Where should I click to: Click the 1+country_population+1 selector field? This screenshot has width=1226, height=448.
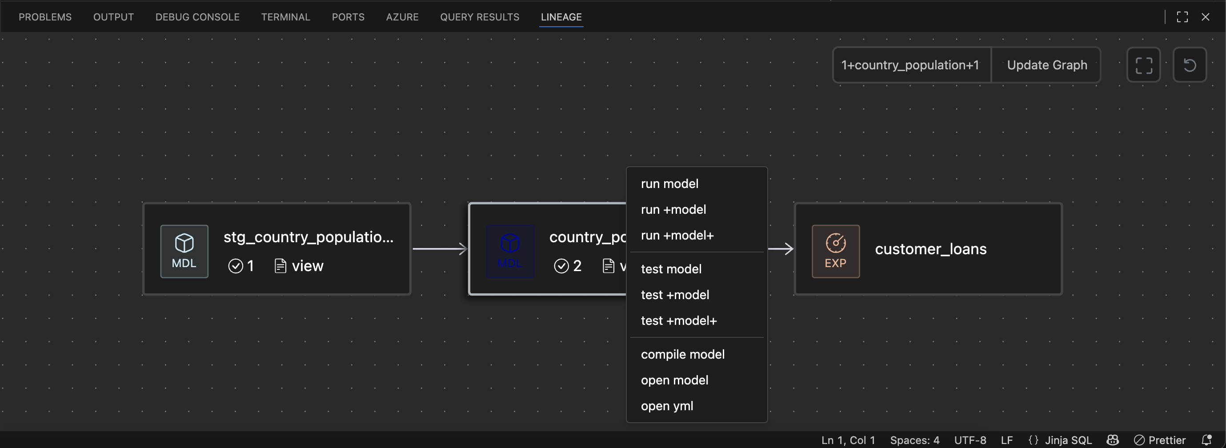tap(911, 65)
